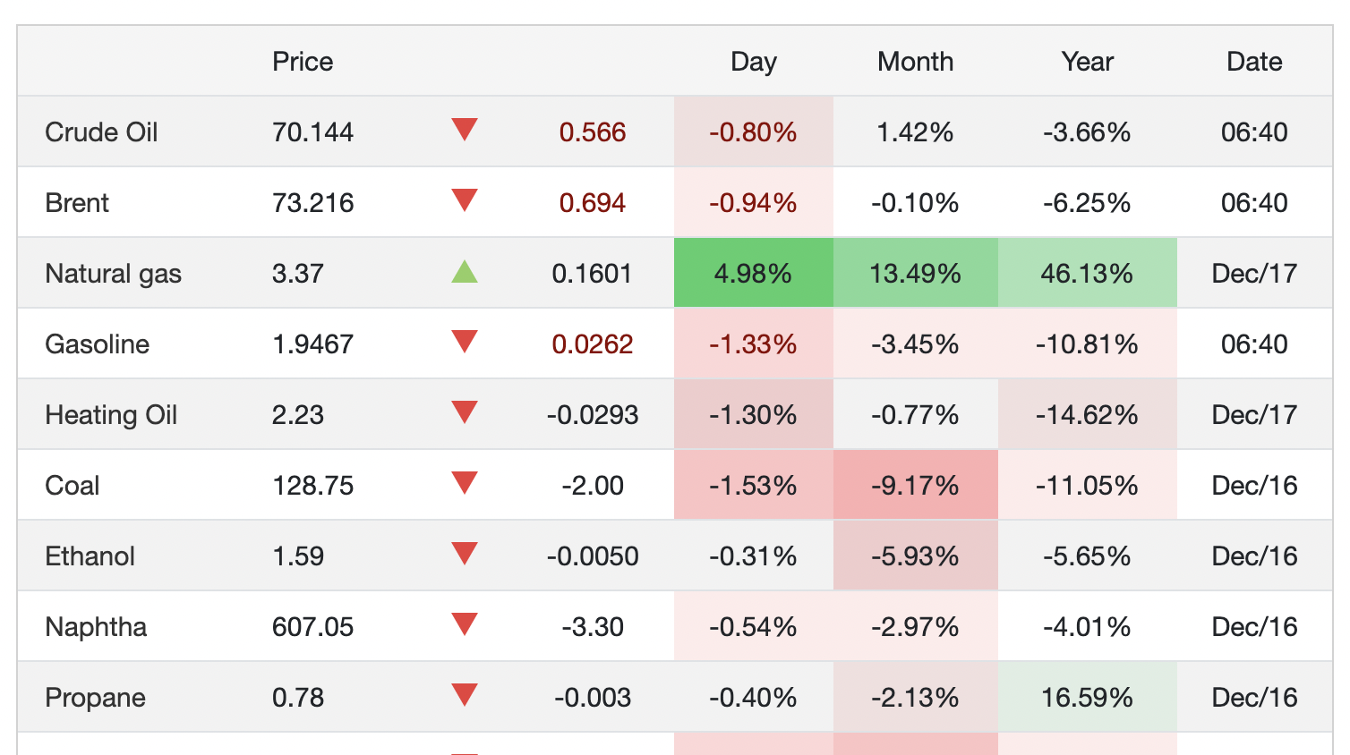The height and width of the screenshot is (755, 1350).
Task: Click the Heating Oil day change -1.30%
Action: [x=753, y=415]
